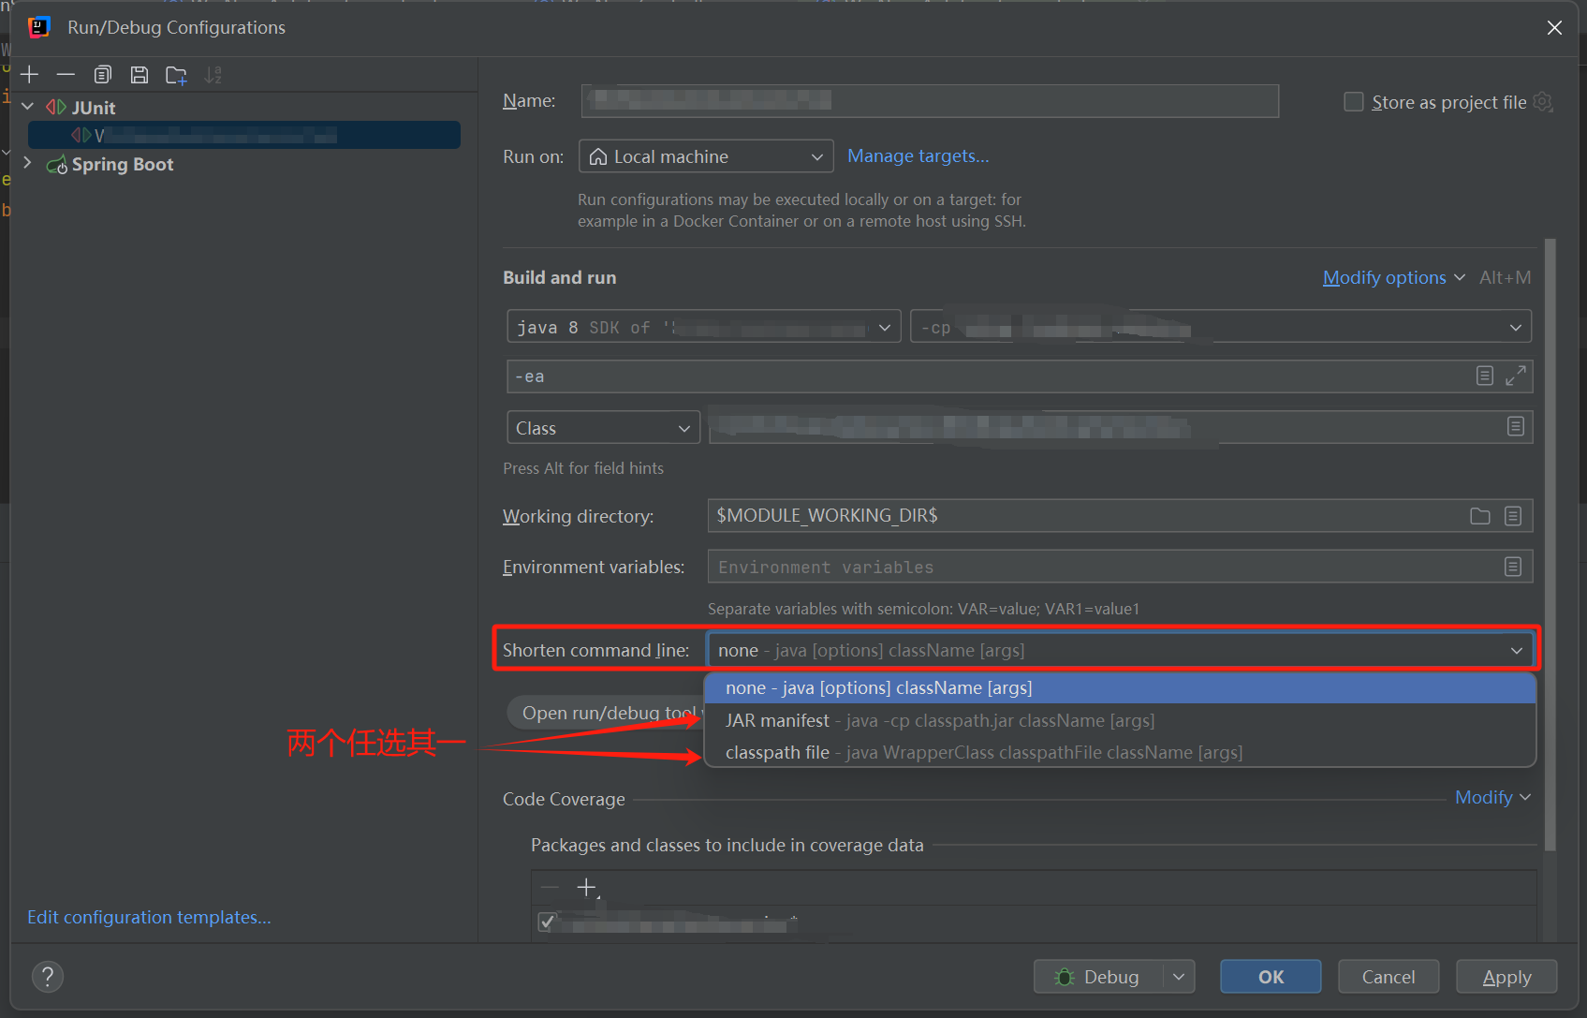Image resolution: width=1587 pixels, height=1018 pixels.
Task: Open Code Coverage Modify dropdown
Action: coord(1492,797)
